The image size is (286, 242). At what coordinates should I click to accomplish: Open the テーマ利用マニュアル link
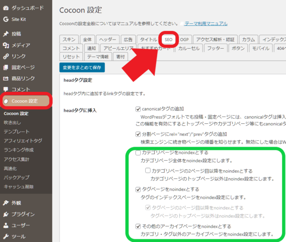[206, 24]
